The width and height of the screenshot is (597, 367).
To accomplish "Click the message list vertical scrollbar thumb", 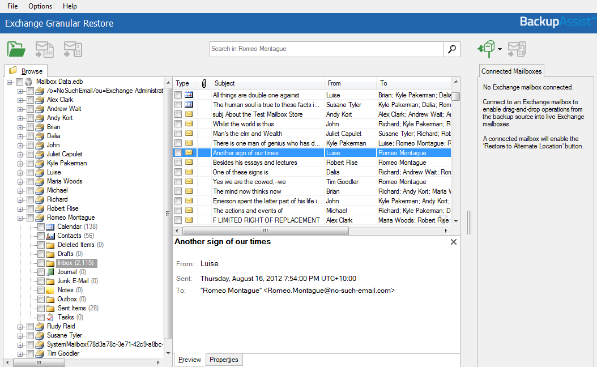I will 456,97.
